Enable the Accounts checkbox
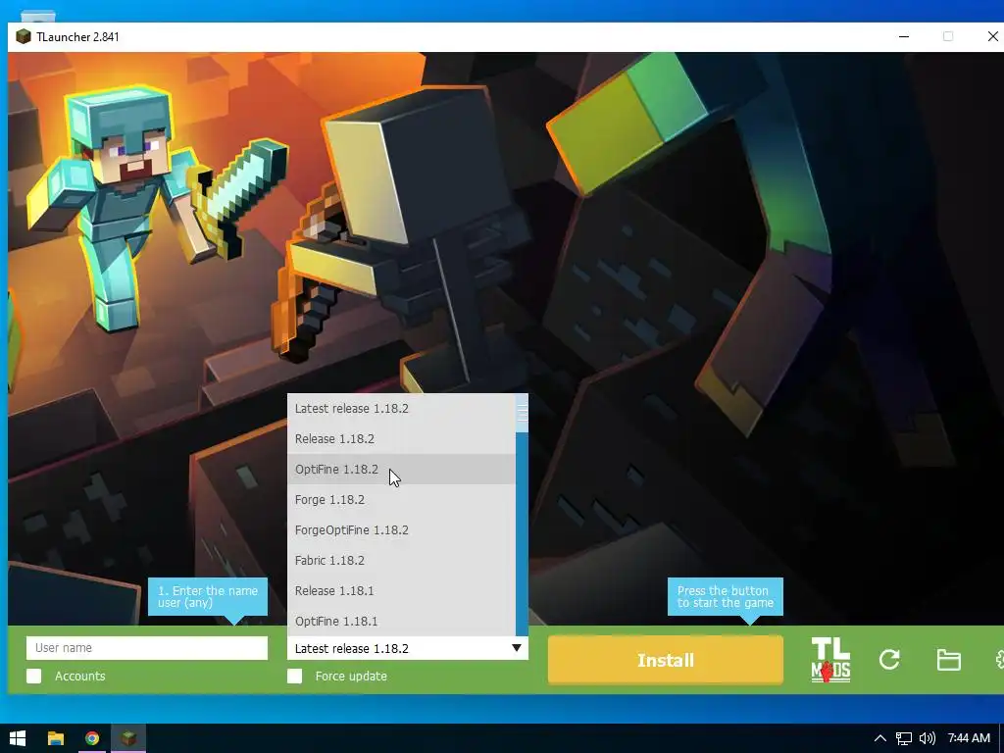The width and height of the screenshot is (1004, 753). [x=34, y=677]
